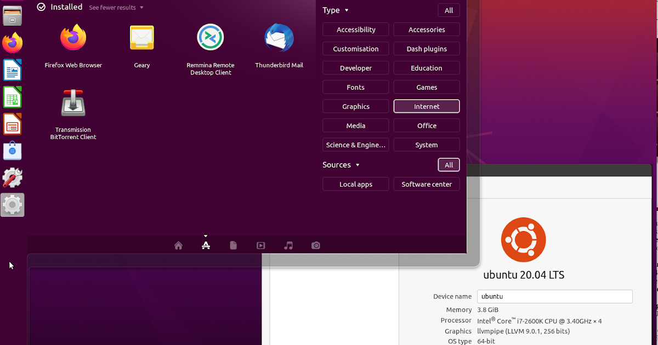Open LibreOffice Impress in launcher

13,124
